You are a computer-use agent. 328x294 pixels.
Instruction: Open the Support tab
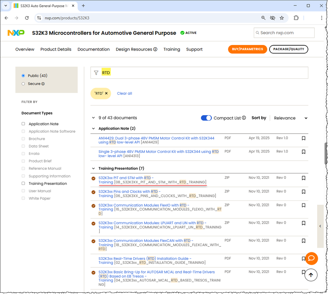[194, 49]
